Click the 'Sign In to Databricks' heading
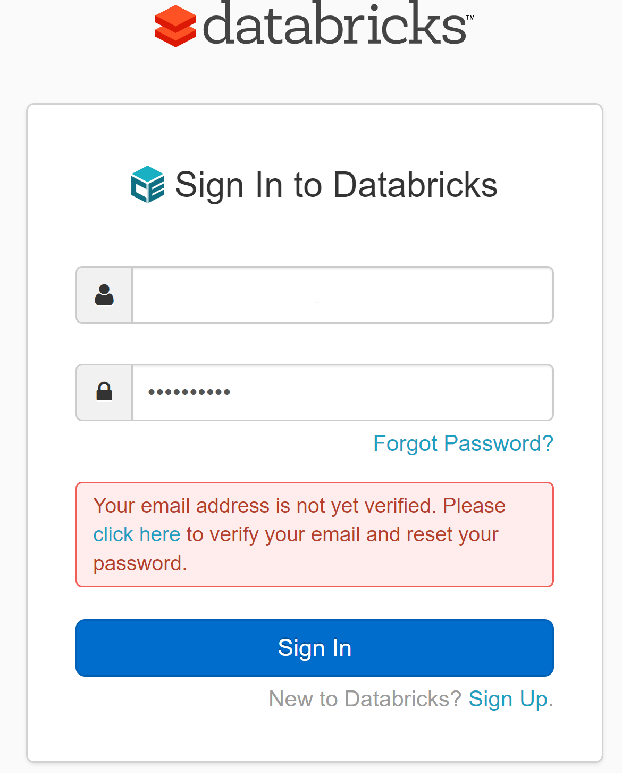 [x=336, y=185]
